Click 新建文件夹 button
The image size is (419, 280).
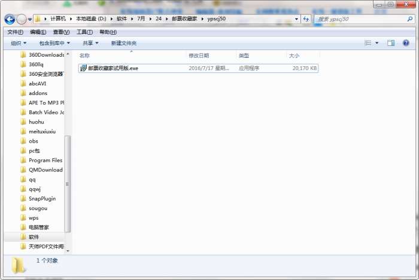pyautogui.click(x=124, y=43)
